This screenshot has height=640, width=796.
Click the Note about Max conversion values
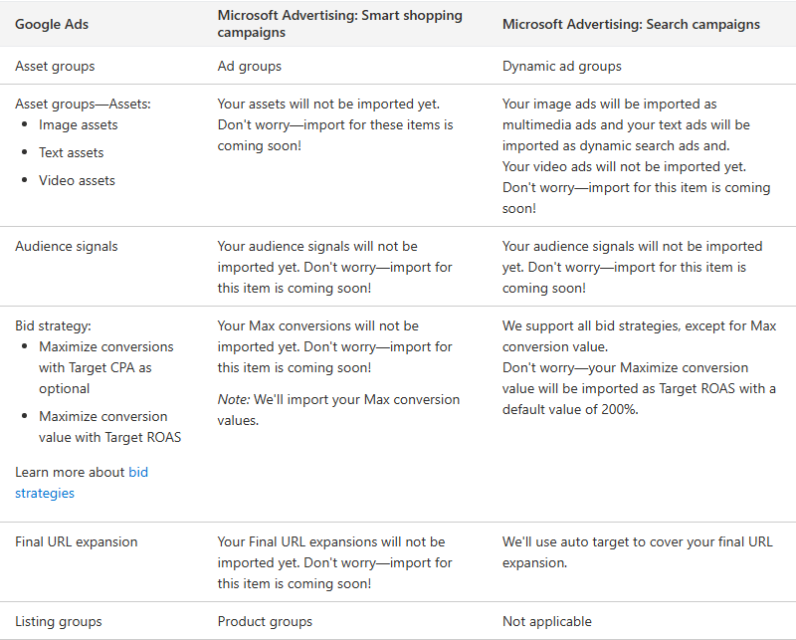[338, 410]
